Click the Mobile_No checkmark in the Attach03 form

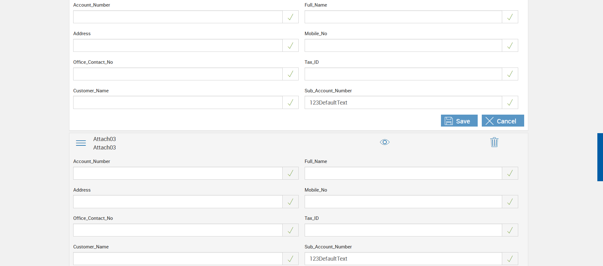tap(510, 202)
